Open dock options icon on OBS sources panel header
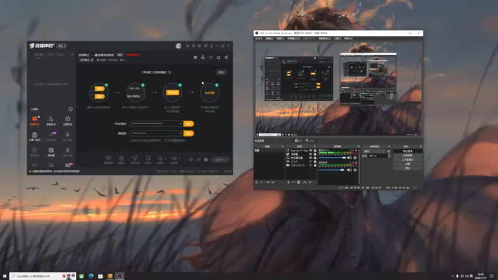 315,147
